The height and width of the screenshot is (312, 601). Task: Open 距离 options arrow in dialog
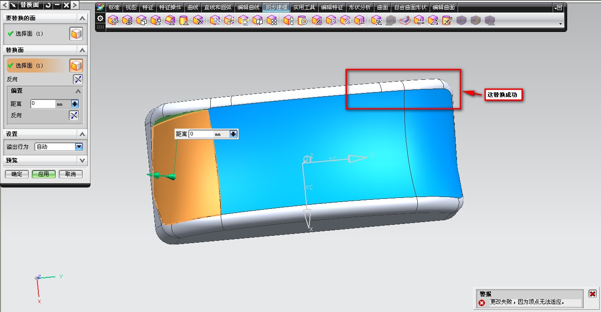[x=75, y=104]
